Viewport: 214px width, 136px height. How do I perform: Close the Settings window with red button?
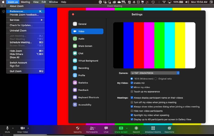pos(73,14)
